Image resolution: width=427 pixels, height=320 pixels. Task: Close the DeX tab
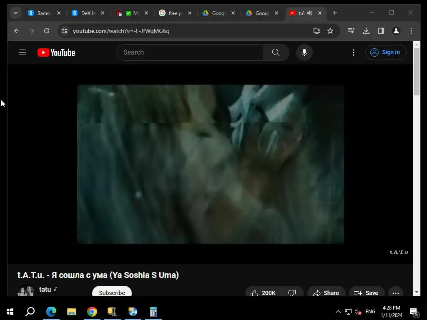103,13
